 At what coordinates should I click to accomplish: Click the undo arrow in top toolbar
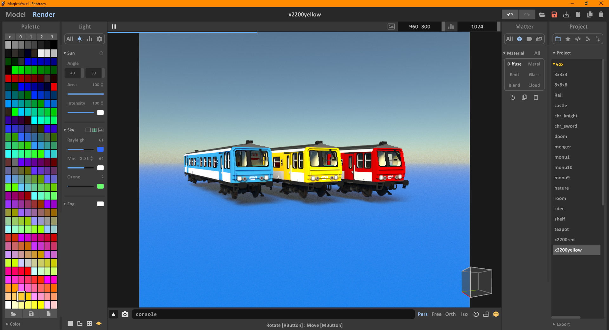pyautogui.click(x=510, y=15)
